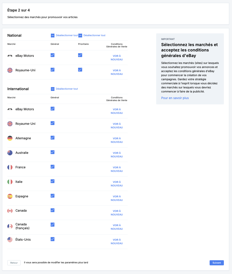Open Voir à nouveau for International eBay Motors
The width and height of the screenshot is (232, 274).
(x=117, y=111)
